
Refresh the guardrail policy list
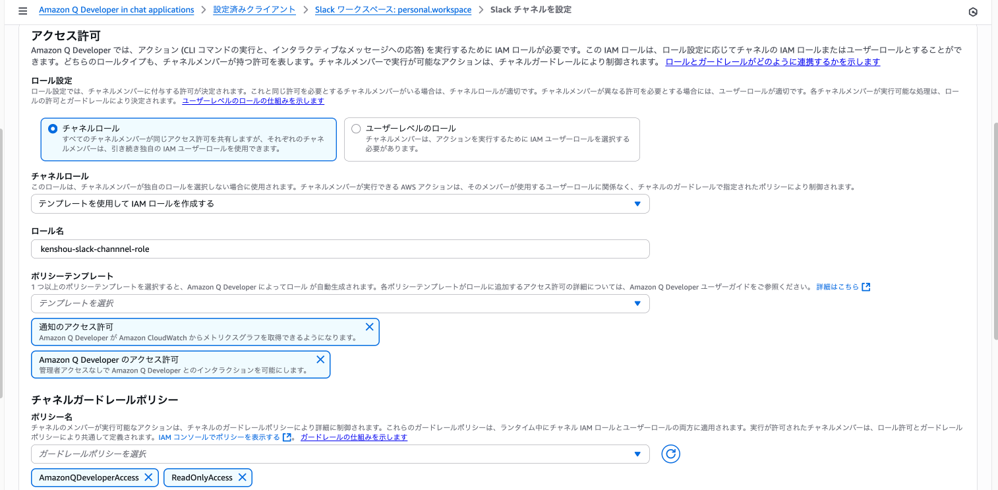(x=670, y=454)
